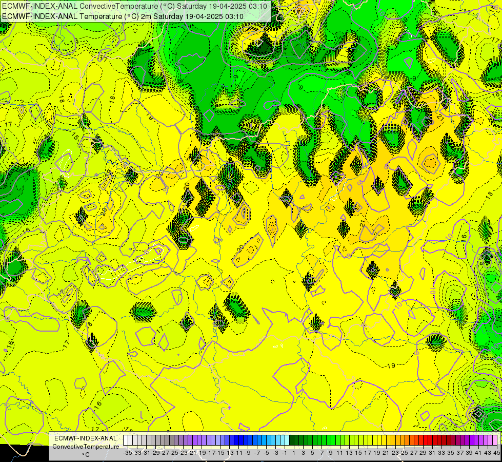The height and width of the screenshot is (462, 502).
Task: Click the legend's 'ConvectiveTemperature' label
Action: tap(86, 447)
